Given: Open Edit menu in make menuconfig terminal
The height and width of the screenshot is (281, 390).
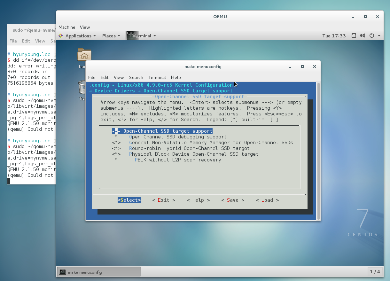Looking at the screenshot, I should (105, 77).
